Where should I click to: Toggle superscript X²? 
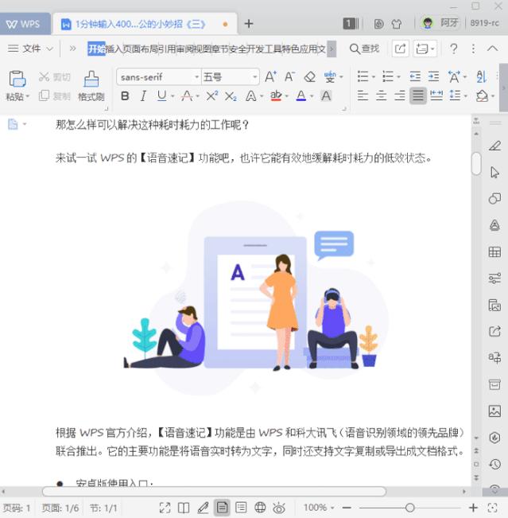click(x=212, y=95)
